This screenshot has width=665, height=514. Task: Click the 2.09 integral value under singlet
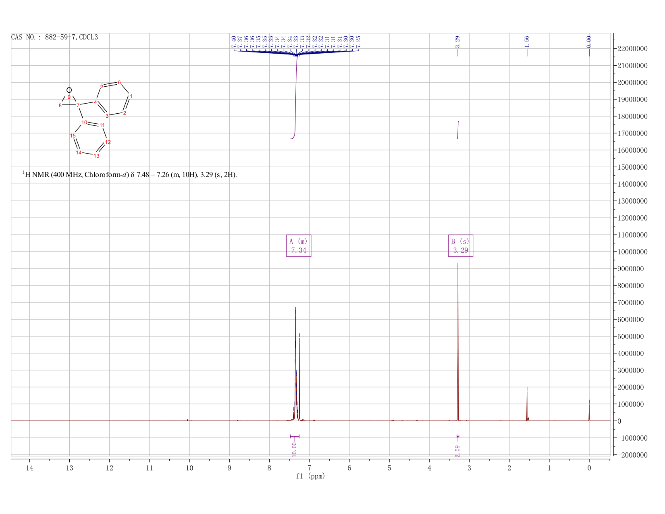(x=457, y=451)
